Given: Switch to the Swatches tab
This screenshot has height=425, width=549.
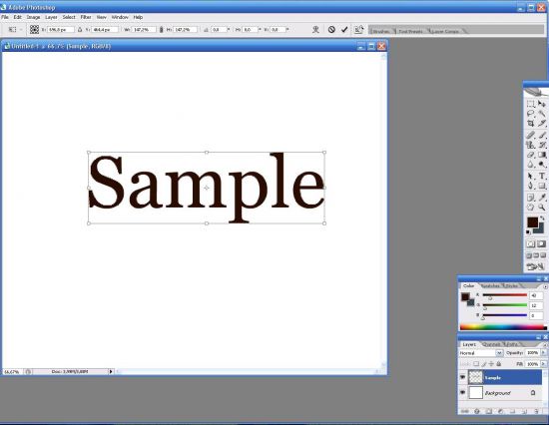Looking at the screenshot, I should [490, 286].
